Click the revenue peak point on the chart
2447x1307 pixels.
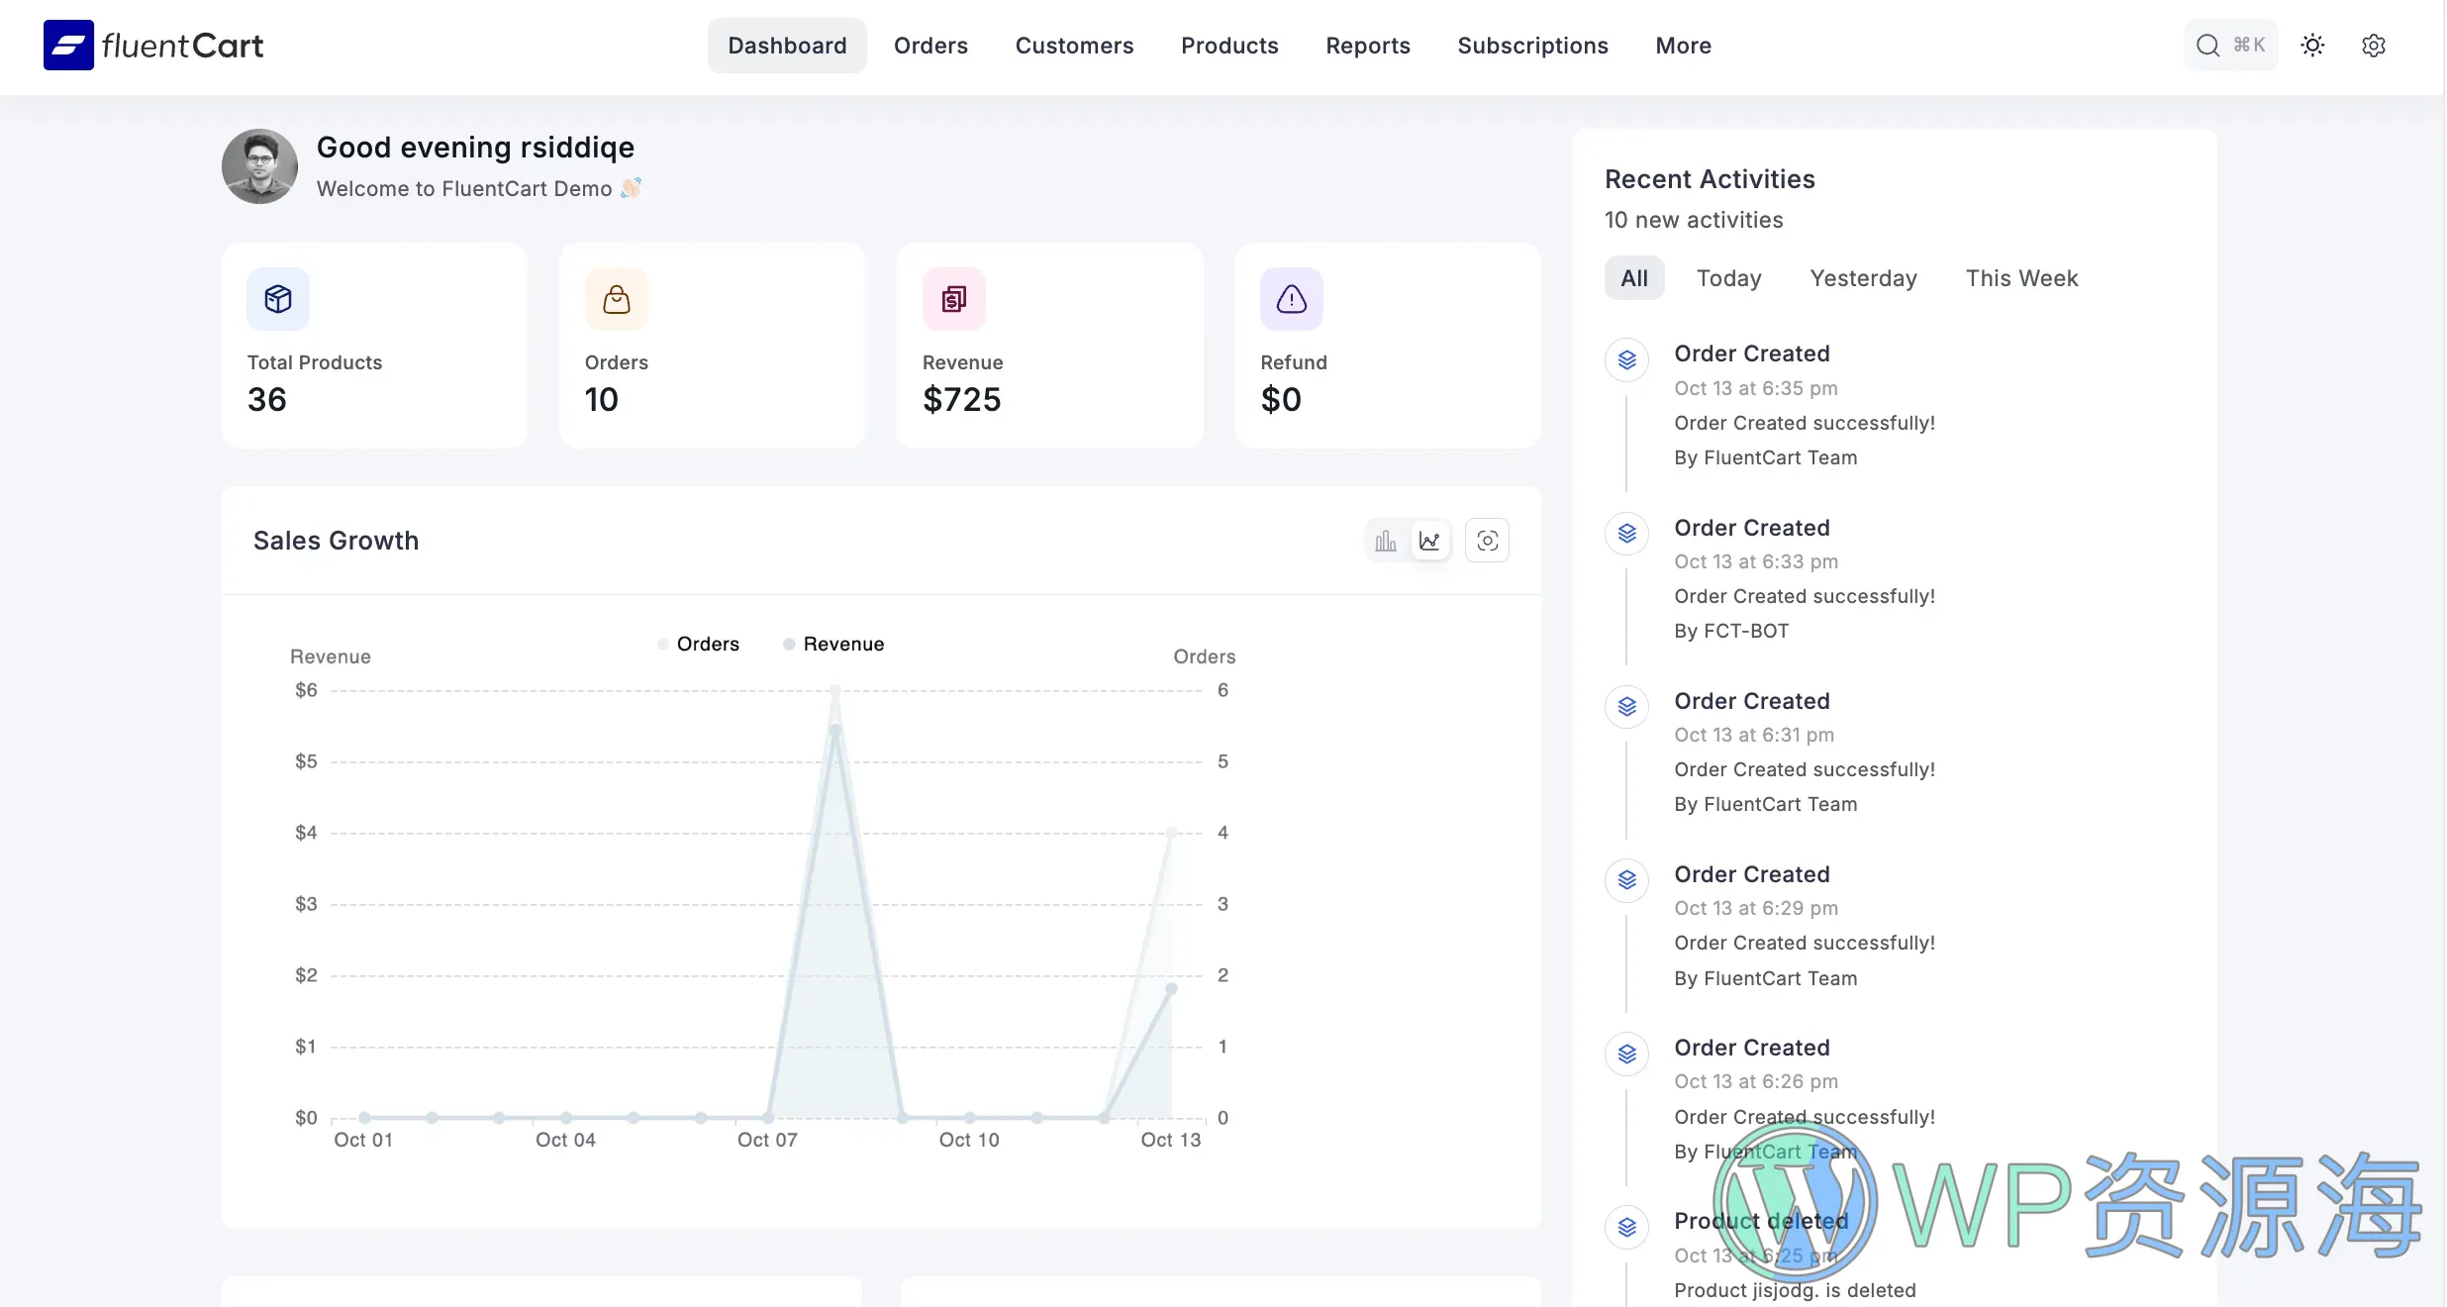[836, 691]
